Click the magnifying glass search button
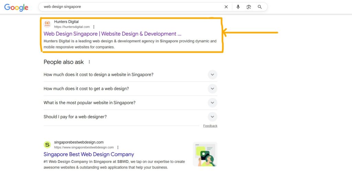The image size is (352, 171). point(260,7)
